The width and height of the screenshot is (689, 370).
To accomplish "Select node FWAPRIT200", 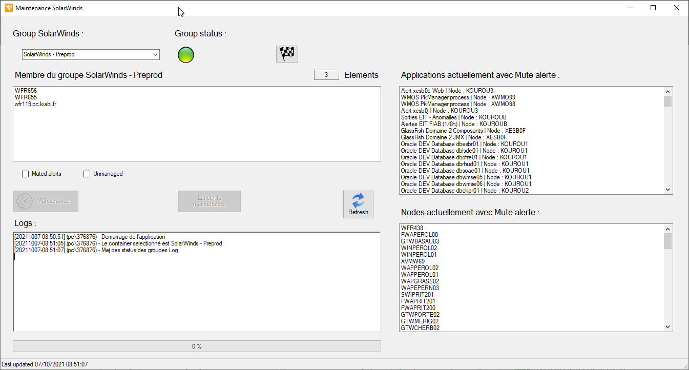I will coord(418,308).
